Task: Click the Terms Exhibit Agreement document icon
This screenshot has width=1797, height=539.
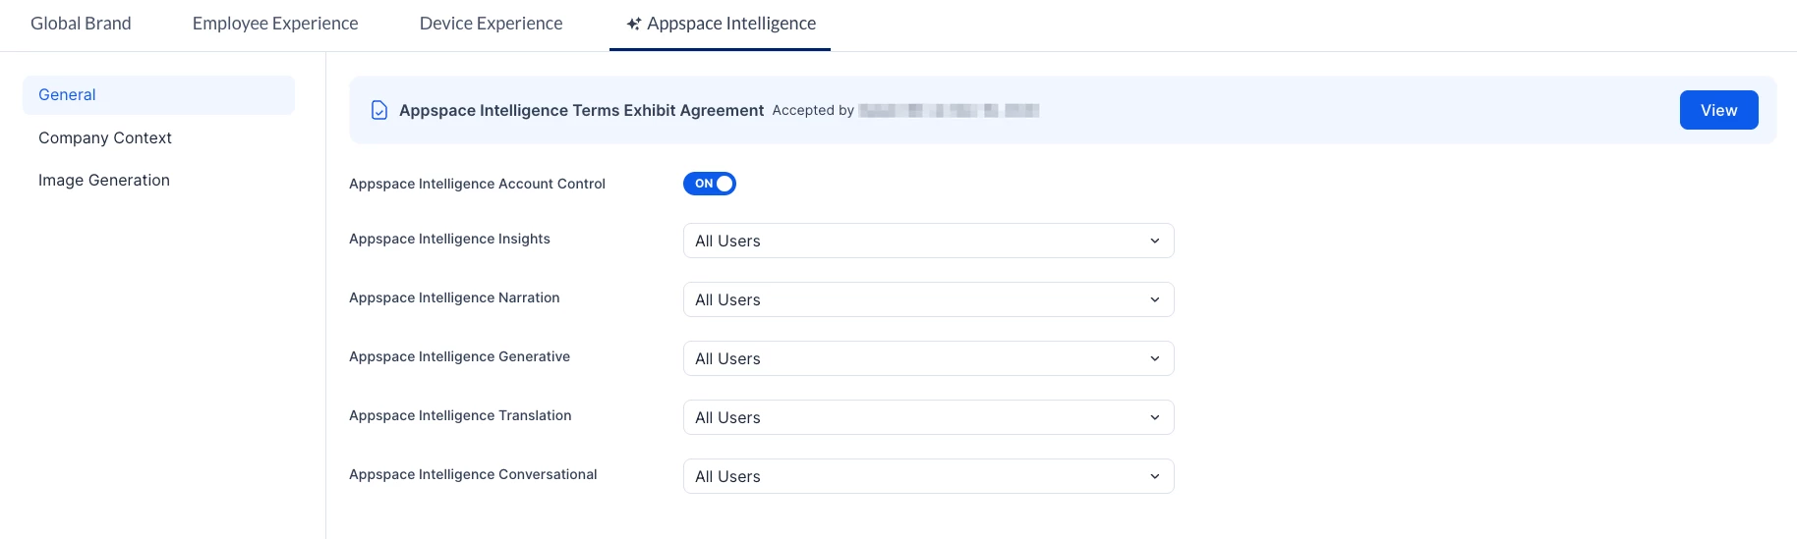Action: click(x=378, y=110)
